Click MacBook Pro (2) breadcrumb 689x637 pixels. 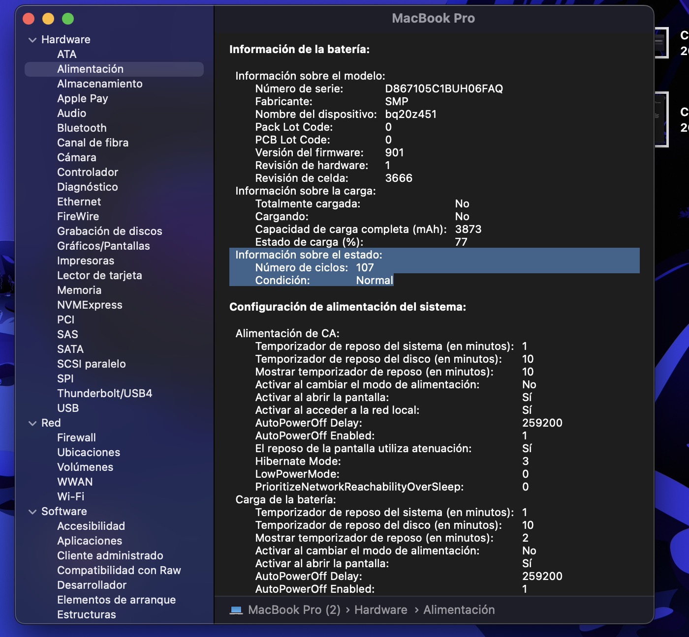coord(294,610)
